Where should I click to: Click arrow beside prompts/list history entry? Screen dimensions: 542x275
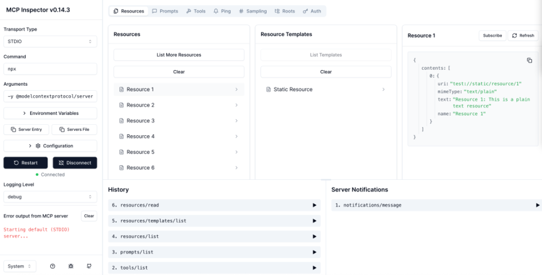pos(315,252)
